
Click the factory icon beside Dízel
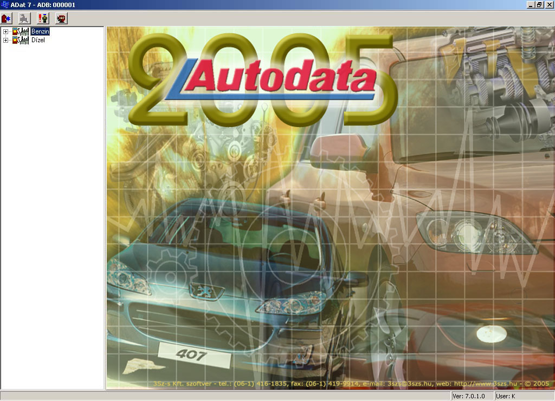click(24, 40)
